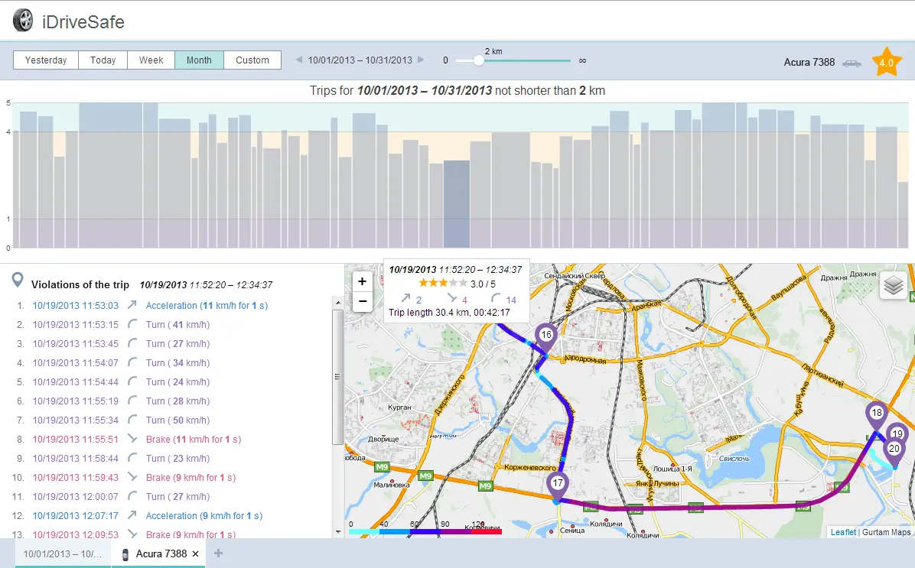Click the iDriveSafe tire logo icon
The height and width of the screenshot is (568, 915).
pyautogui.click(x=24, y=21)
